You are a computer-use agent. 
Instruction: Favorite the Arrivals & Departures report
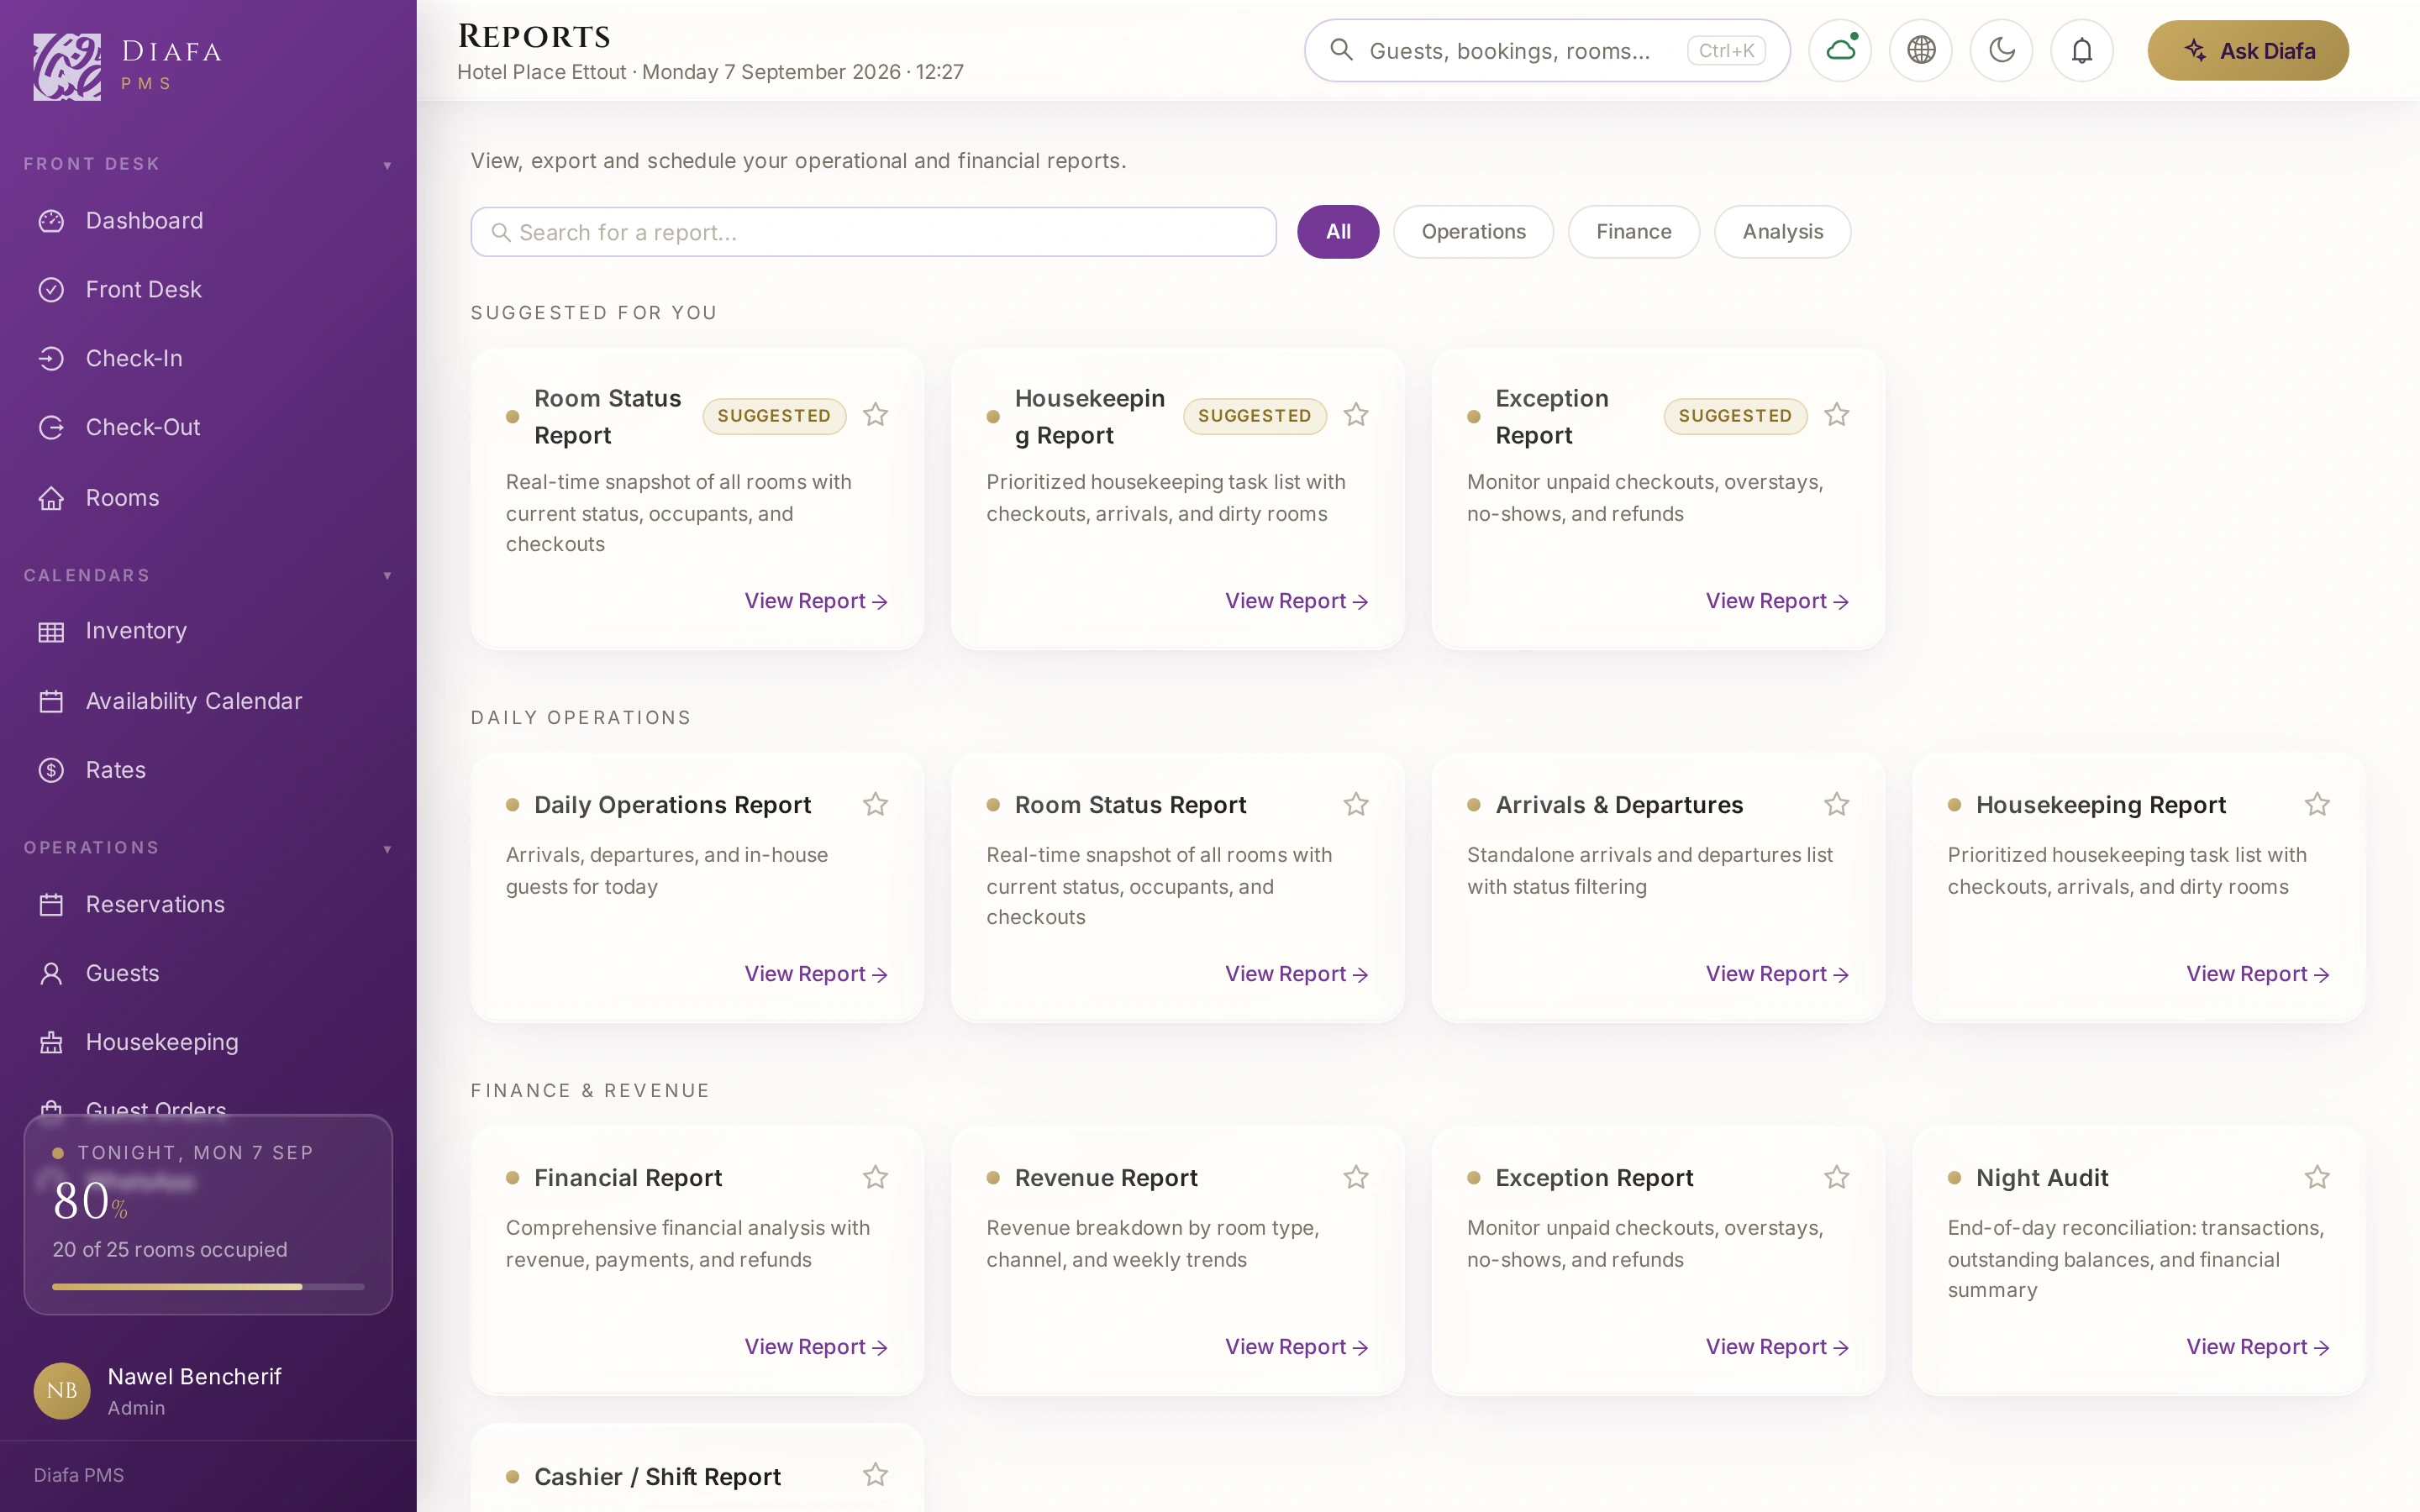point(1837,805)
